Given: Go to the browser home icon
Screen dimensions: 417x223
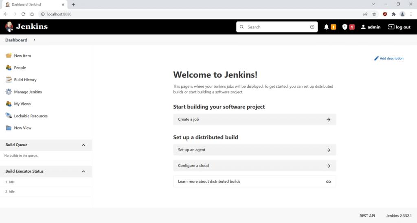Looking at the screenshot, I should pos(32,14).
